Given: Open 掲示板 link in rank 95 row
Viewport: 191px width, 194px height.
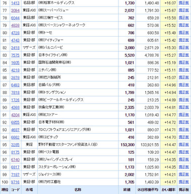Looking at the screenshot, I should [x=184, y=144].
